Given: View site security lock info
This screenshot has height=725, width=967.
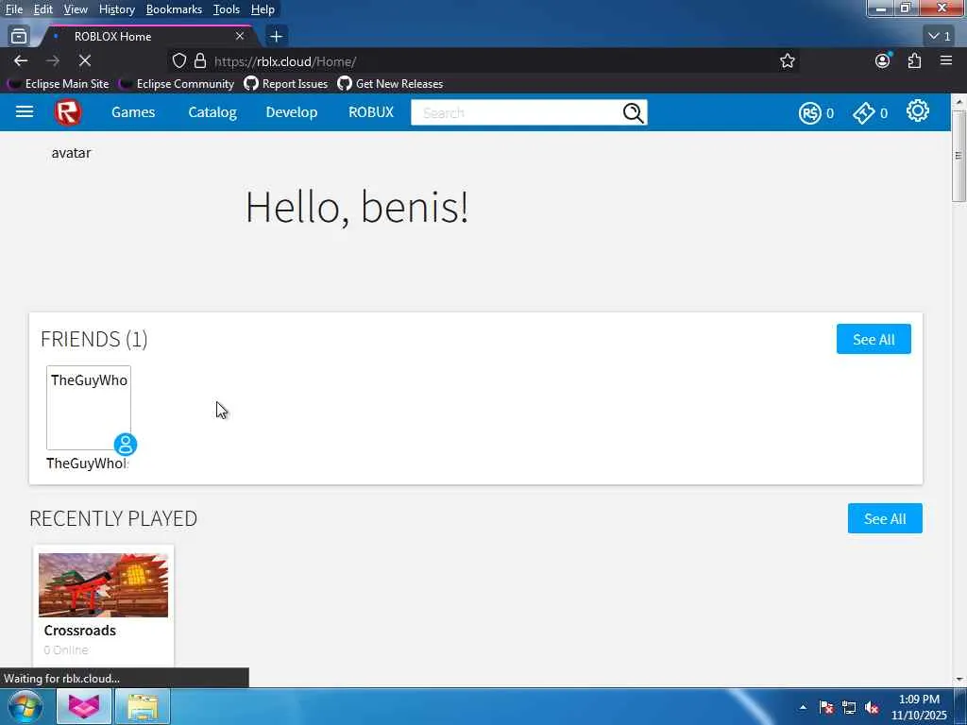Looking at the screenshot, I should [200, 60].
